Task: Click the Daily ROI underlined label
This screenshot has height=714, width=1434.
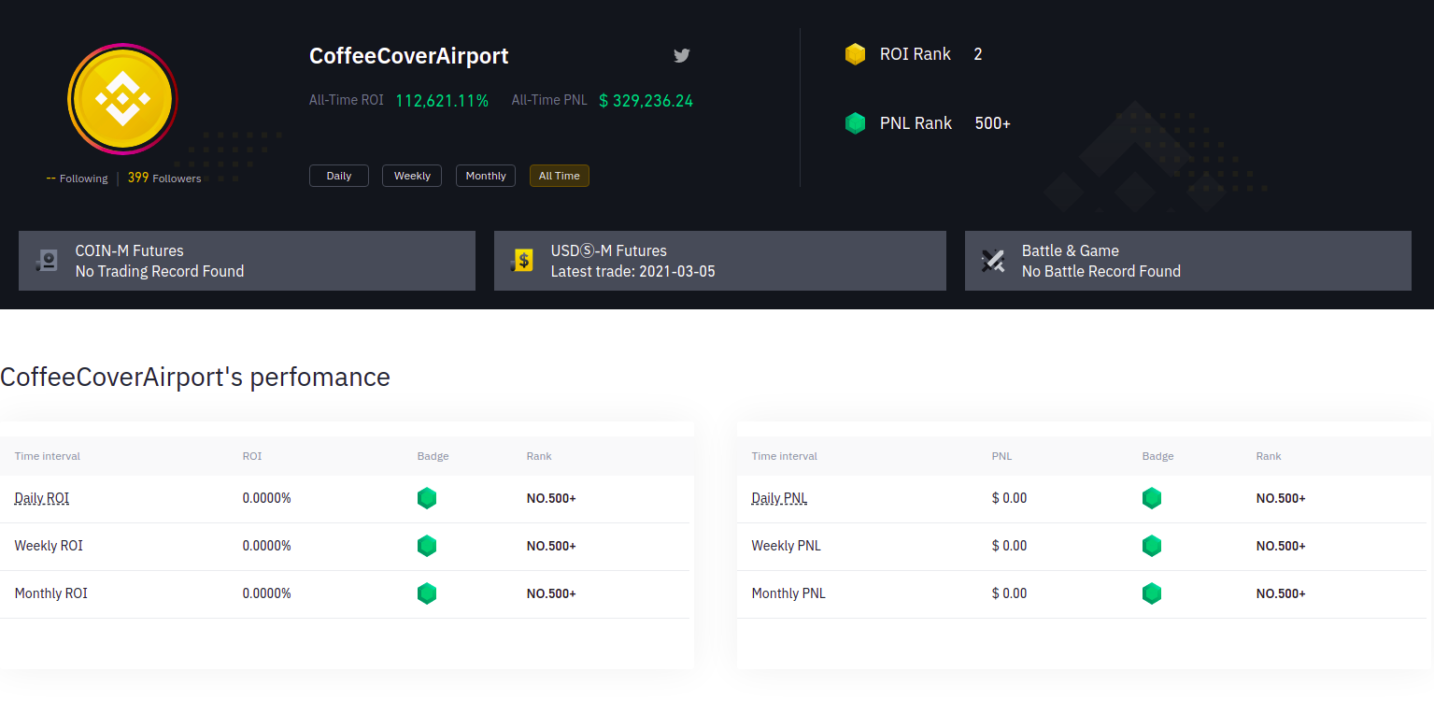Action: point(42,498)
